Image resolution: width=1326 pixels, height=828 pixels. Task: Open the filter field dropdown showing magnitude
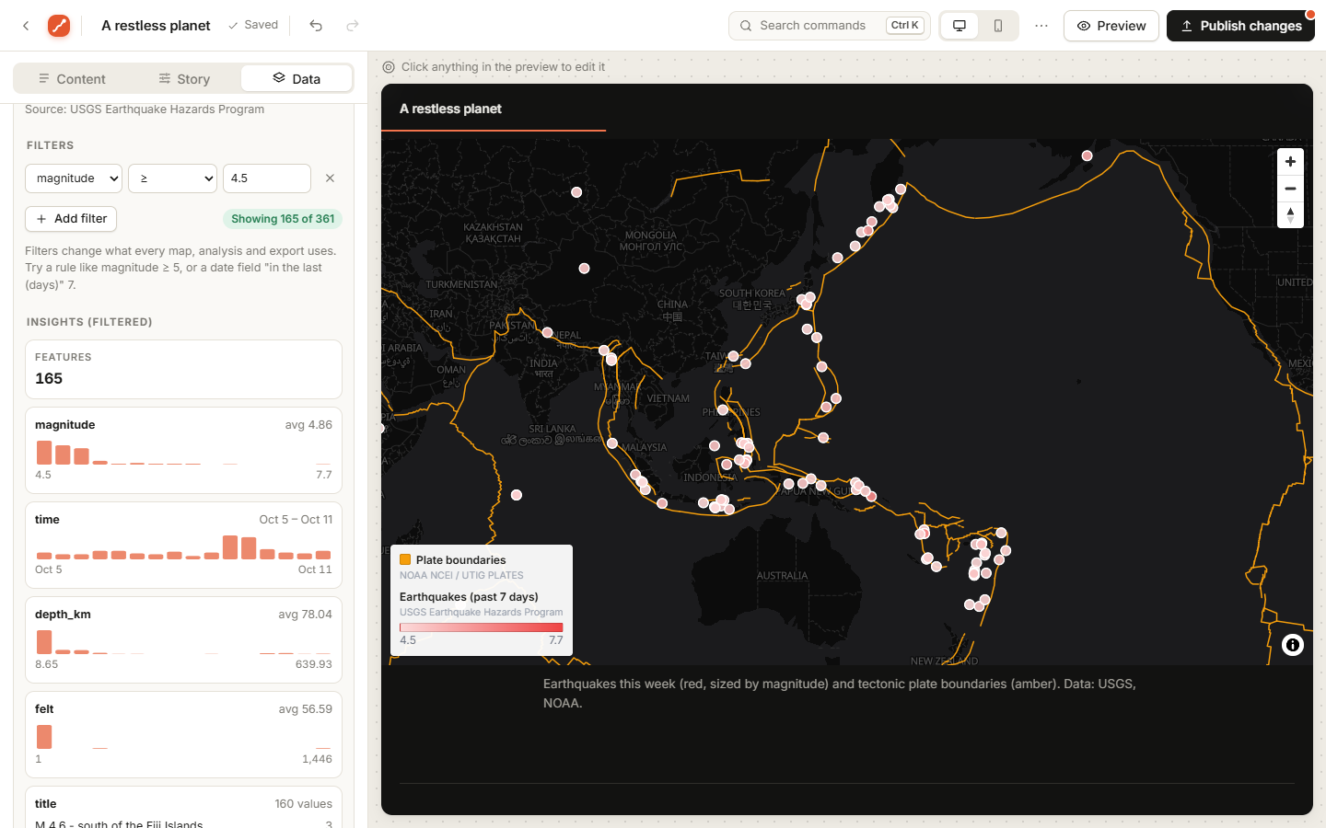pyautogui.click(x=75, y=178)
